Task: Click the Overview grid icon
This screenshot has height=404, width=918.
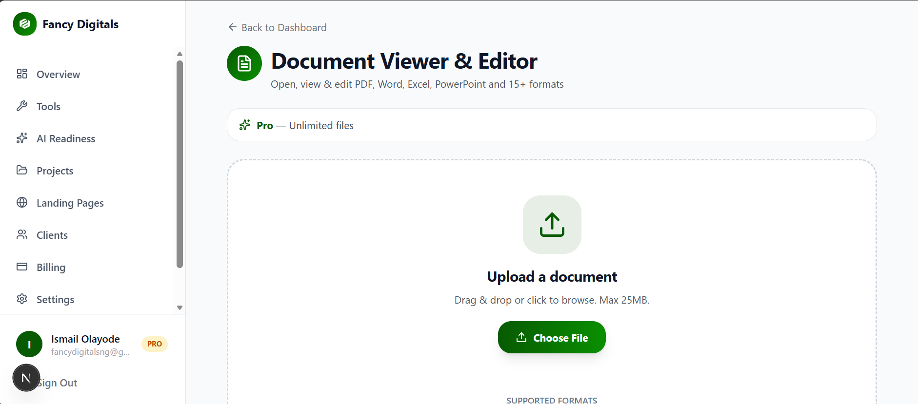Action: click(22, 74)
